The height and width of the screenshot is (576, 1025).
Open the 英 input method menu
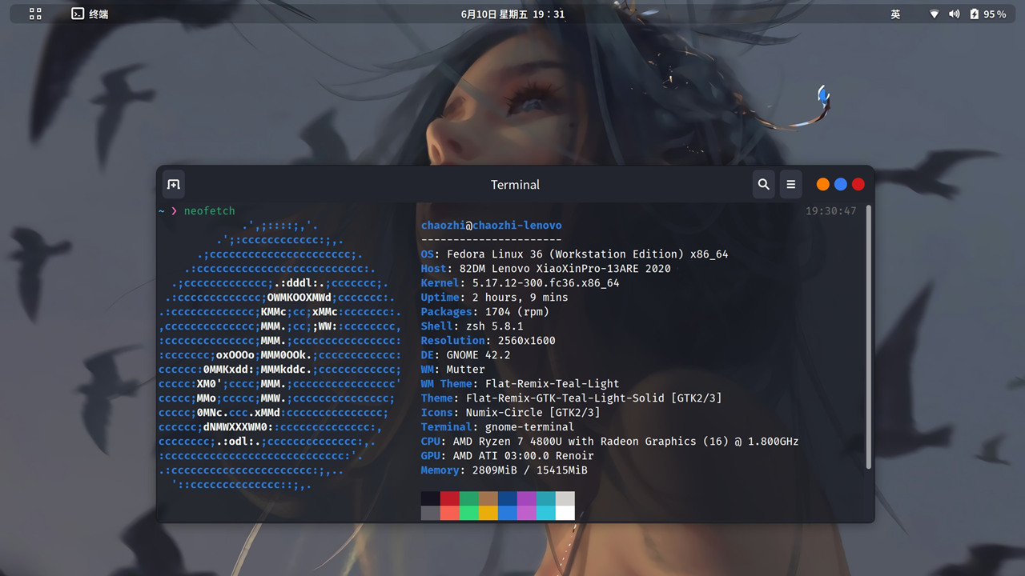click(x=895, y=14)
